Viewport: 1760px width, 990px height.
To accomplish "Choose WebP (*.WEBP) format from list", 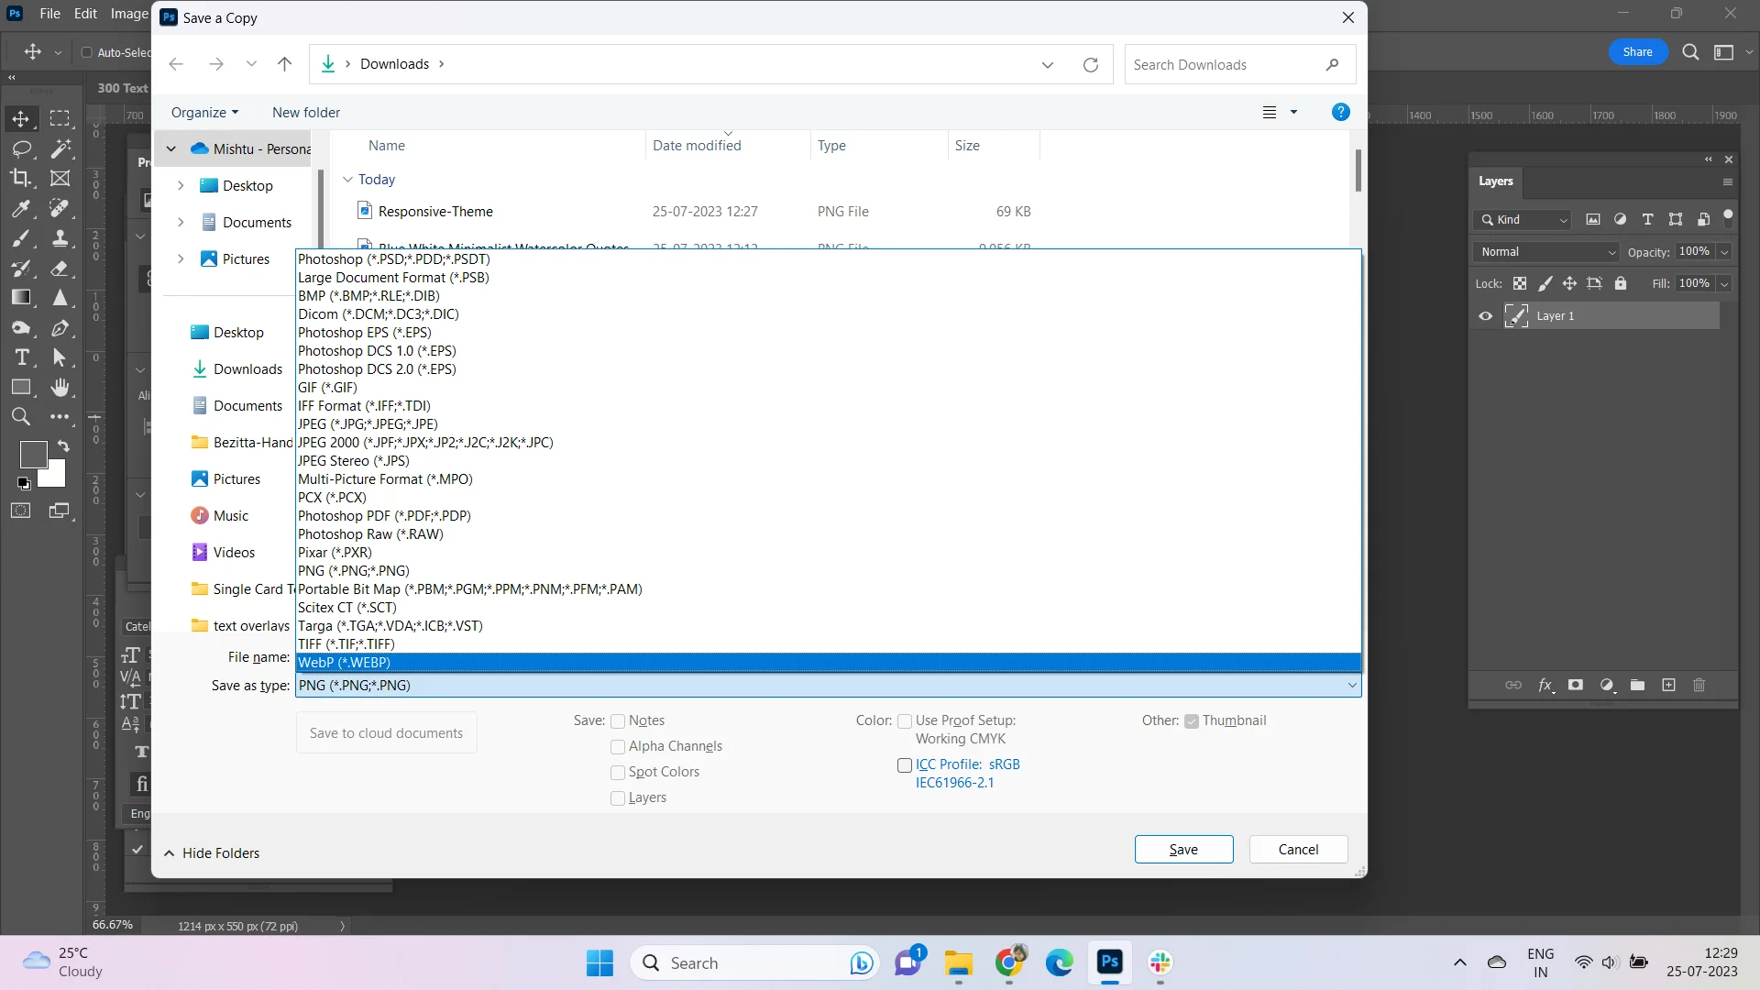I will tap(828, 662).
